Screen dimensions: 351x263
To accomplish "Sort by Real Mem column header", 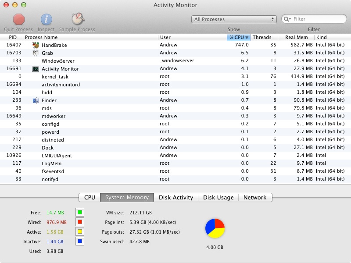I will coord(296,37).
